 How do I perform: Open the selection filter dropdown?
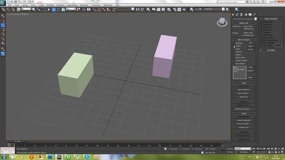26,9
